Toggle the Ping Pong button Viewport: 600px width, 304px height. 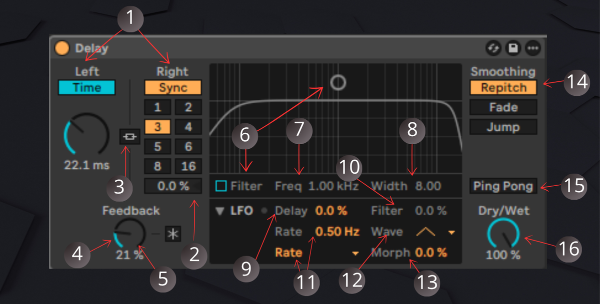503,186
